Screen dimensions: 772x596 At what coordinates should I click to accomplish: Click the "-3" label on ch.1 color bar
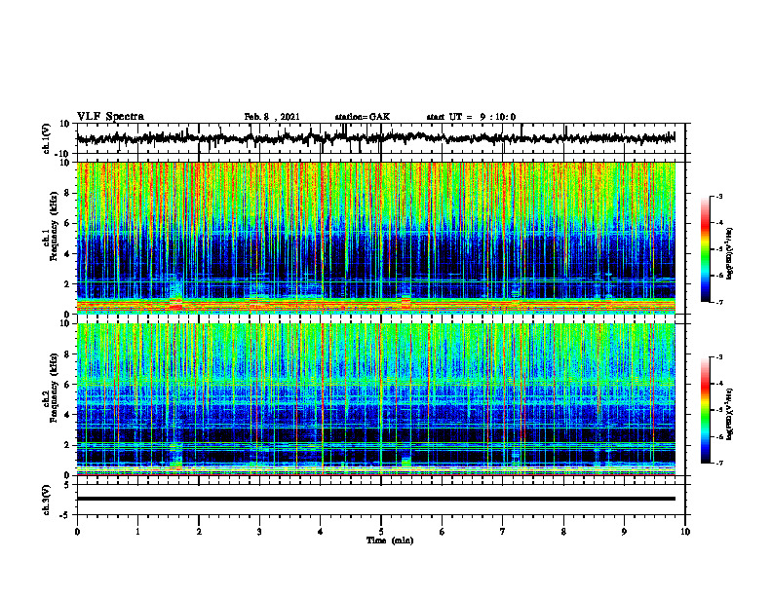tap(718, 197)
